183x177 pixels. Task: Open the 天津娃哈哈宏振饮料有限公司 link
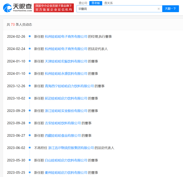click(x=66, y=61)
